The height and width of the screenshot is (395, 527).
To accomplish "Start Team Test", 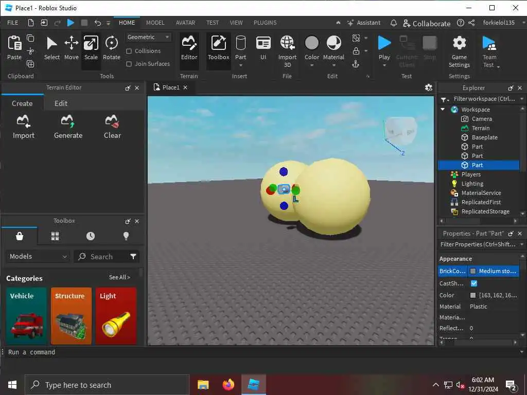I will coord(489,51).
